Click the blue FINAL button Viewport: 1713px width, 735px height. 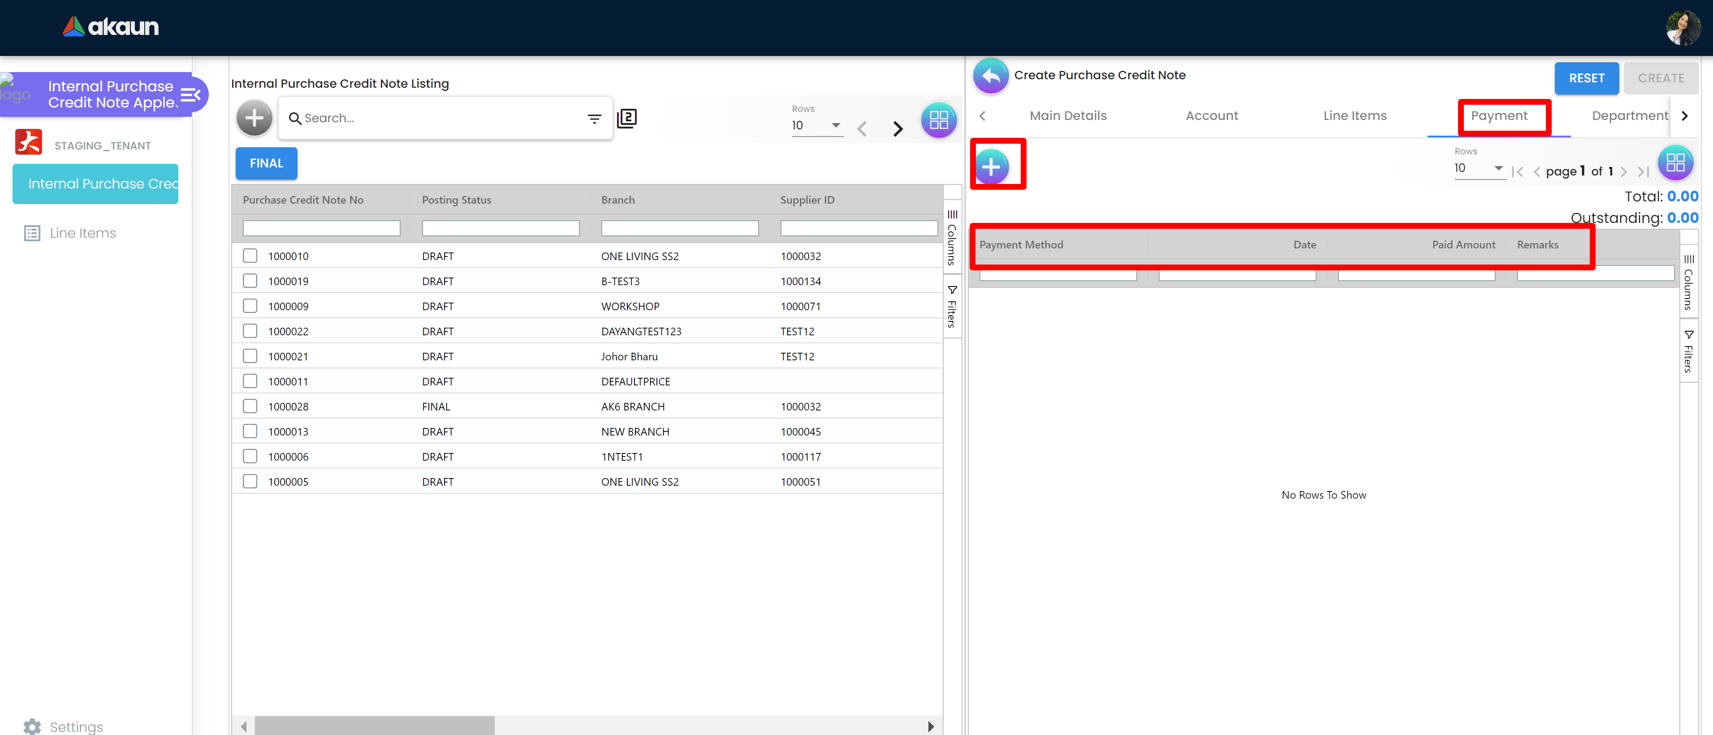pos(266,163)
